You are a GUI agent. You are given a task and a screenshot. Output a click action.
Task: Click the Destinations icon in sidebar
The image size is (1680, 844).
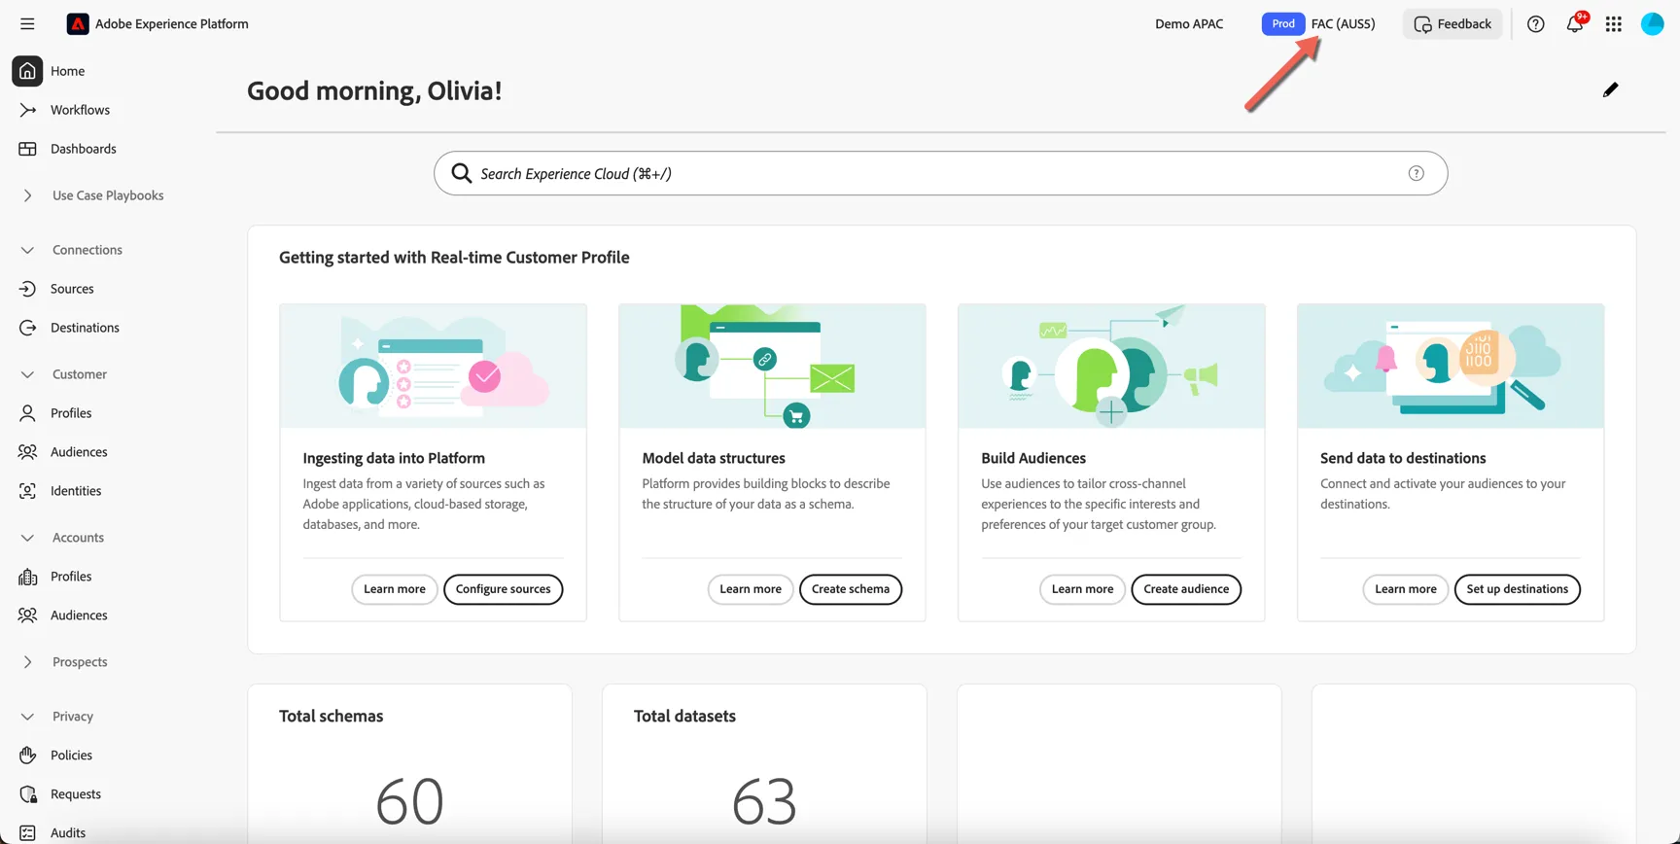[x=27, y=328]
